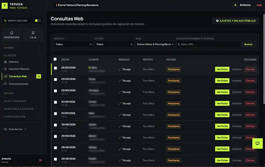265x167 pixels.
Task: Open the Guía de Uso link
Action: (15, 129)
